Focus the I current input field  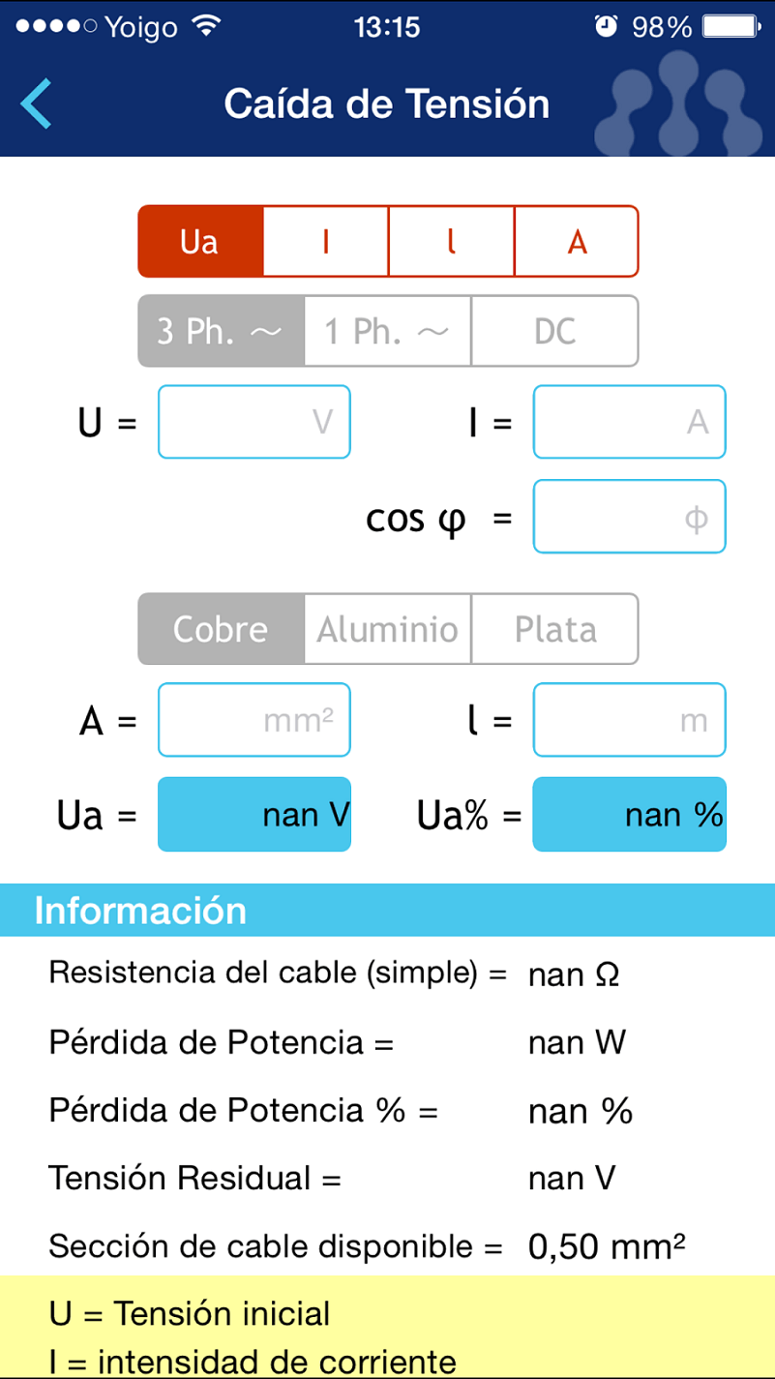[629, 422]
